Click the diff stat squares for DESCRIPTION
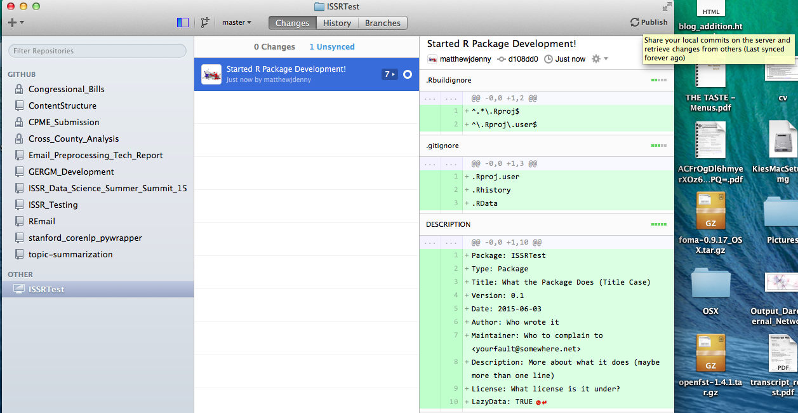The height and width of the screenshot is (413, 798). pos(659,225)
